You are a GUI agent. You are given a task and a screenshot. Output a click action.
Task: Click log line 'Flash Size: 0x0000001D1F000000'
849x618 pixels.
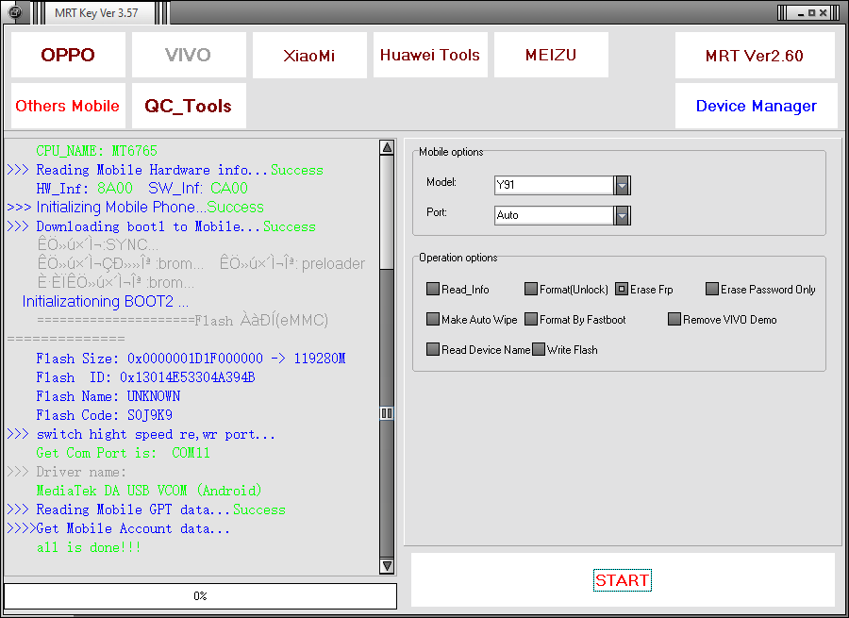191,359
